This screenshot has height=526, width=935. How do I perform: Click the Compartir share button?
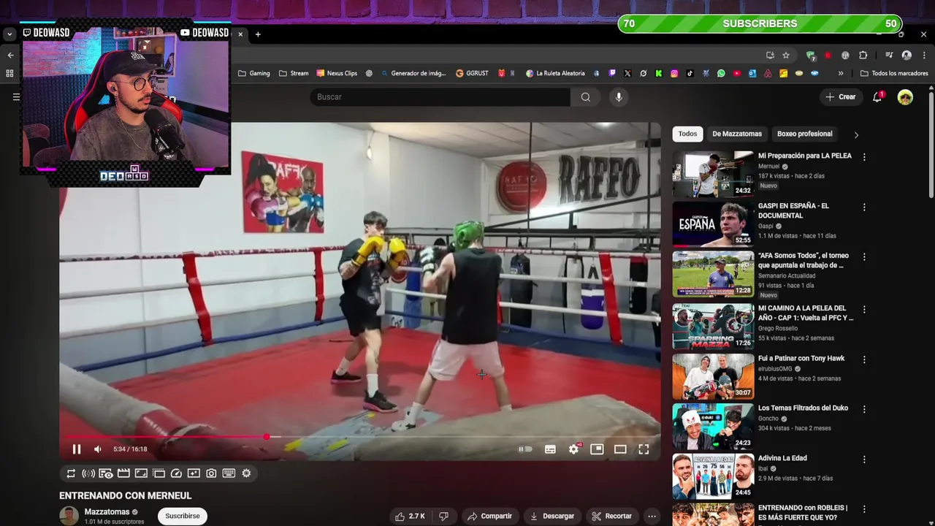pos(489,516)
